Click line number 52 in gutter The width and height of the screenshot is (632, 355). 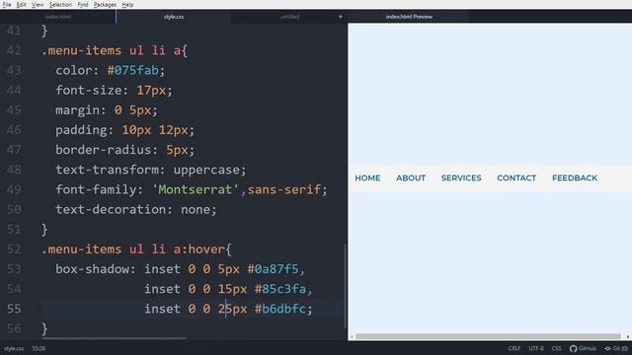pos(14,249)
